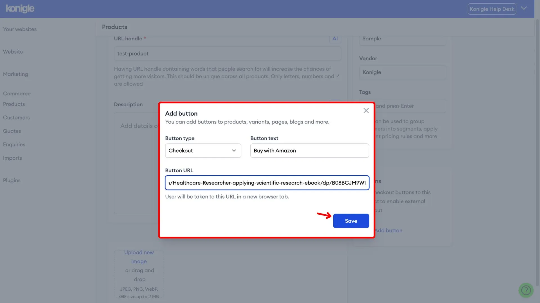Open Imports in sidebar

pos(12,158)
